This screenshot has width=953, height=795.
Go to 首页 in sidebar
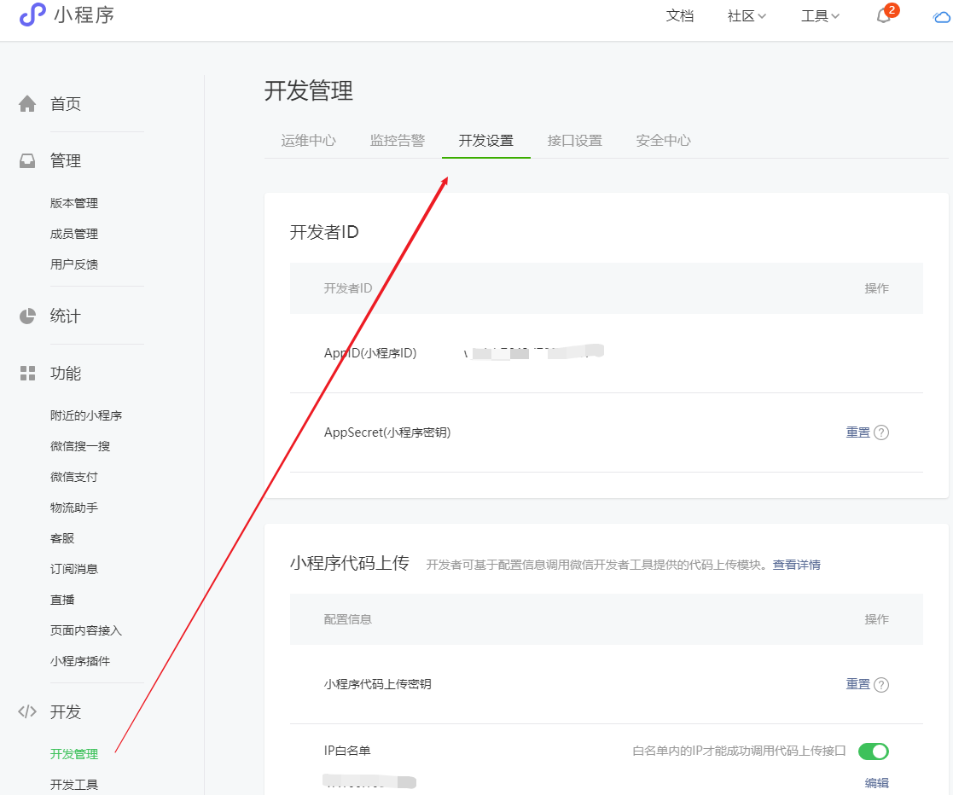pos(66,104)
